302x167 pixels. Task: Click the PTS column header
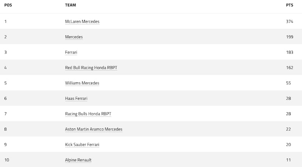290,5
